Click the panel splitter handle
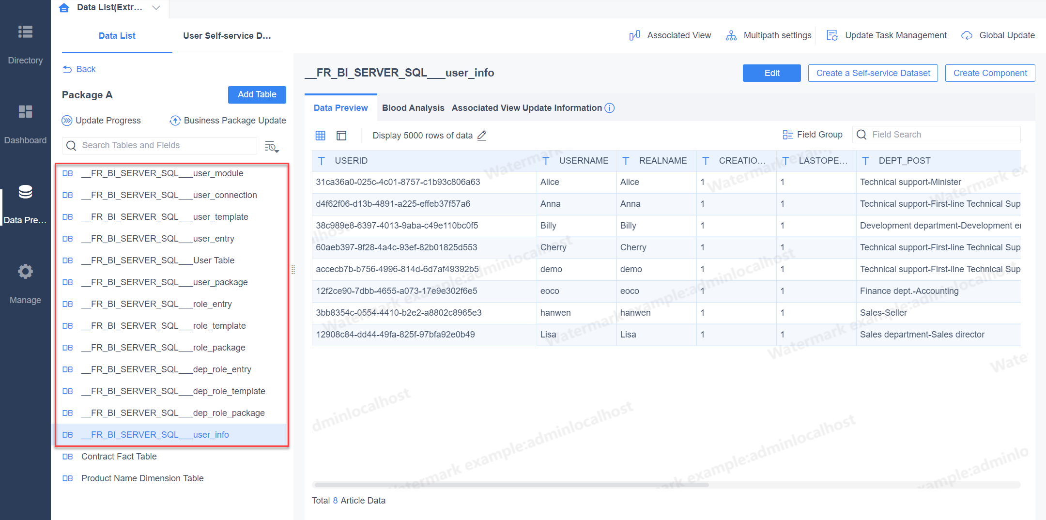 [293, 270]
